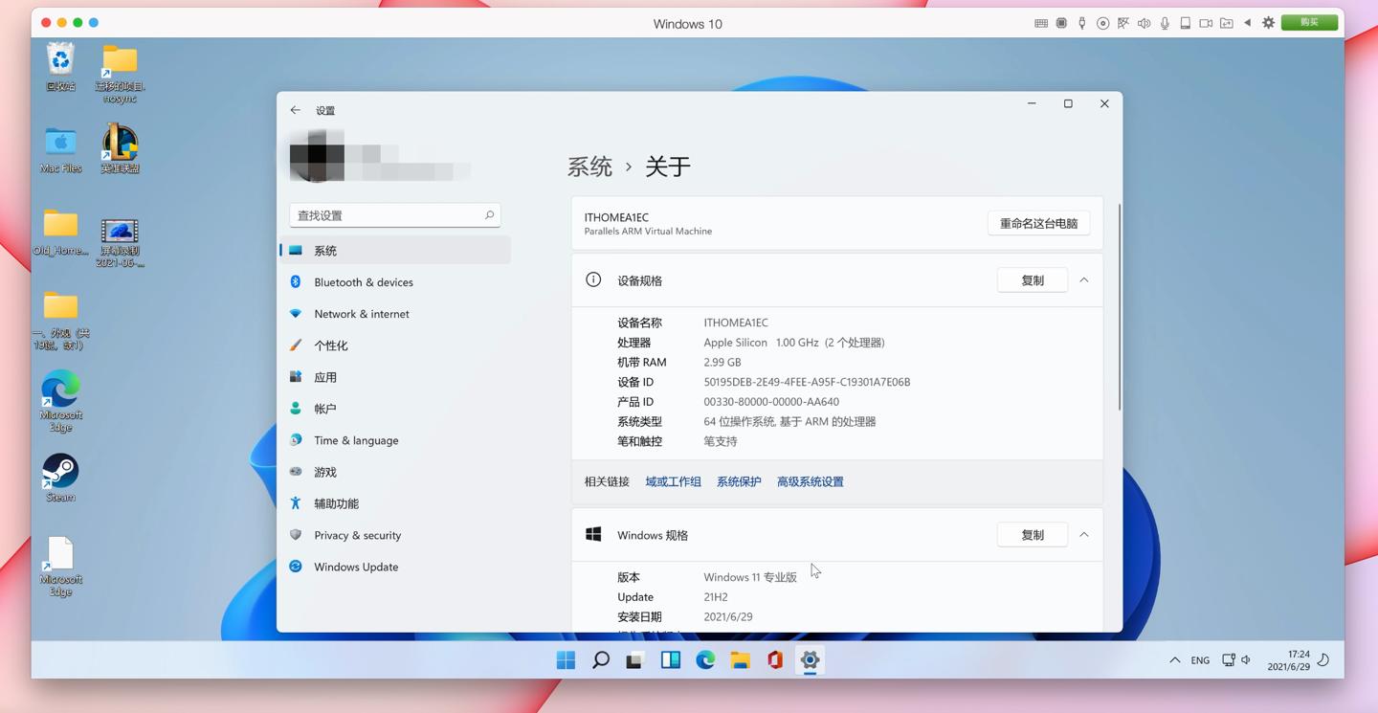
Task: Select Bluetooth & devices in the settings sidebar
Action: (364, 281)
